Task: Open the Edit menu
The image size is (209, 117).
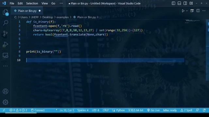Action: tap(20, 4)
